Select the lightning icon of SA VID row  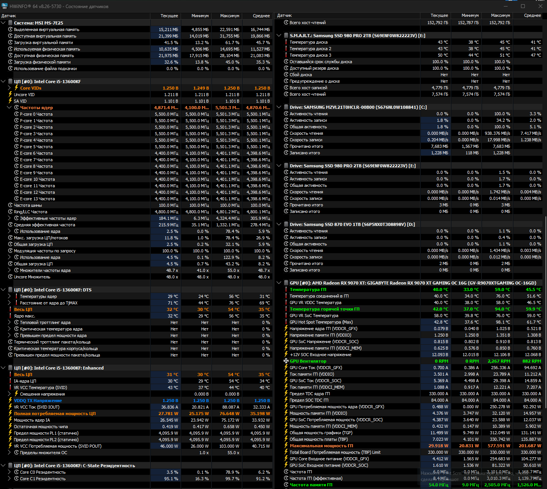[x=10, y=101]
